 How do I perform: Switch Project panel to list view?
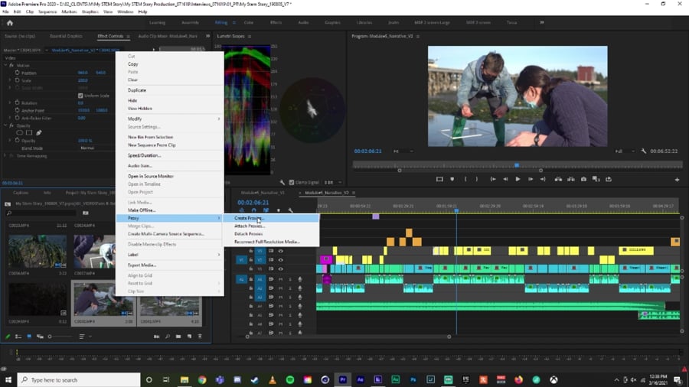point(18,337)
